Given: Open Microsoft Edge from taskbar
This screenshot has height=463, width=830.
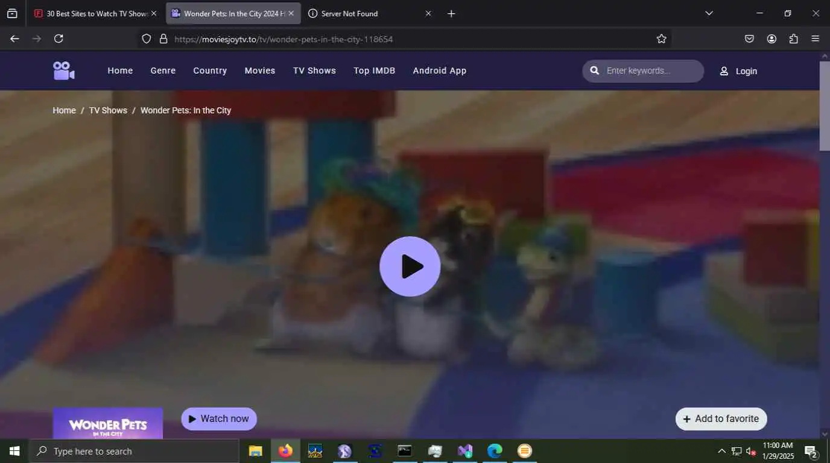Looking at the screenshot, I should [x=495, y=451].
